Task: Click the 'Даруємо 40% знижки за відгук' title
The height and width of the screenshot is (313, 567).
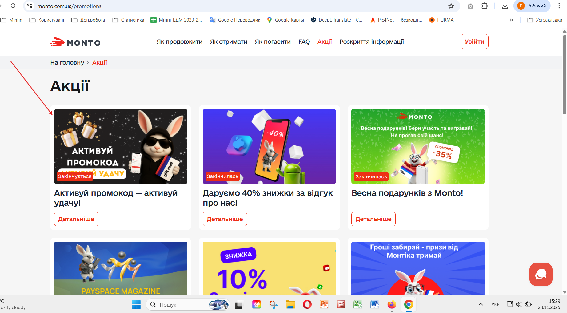Action: point(268,198)
